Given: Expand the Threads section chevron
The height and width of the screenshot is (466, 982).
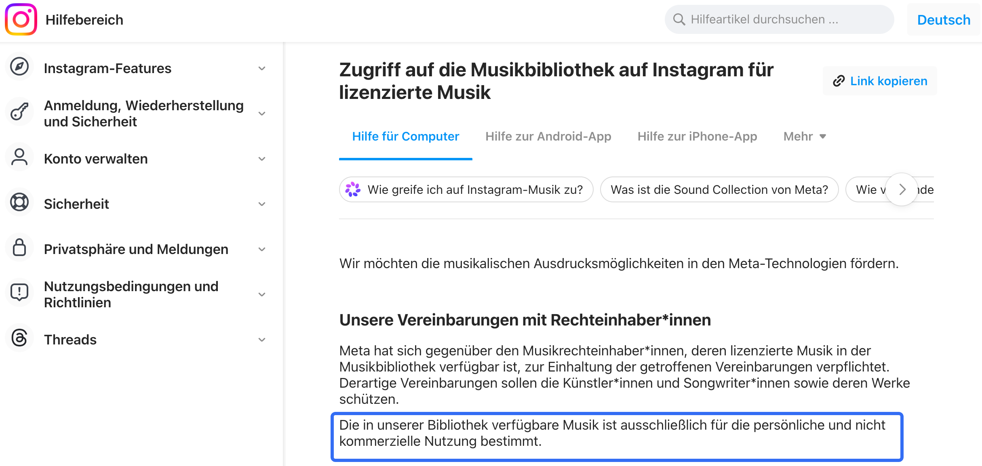Looking at the screenshot, I should (x=262, y=340).
